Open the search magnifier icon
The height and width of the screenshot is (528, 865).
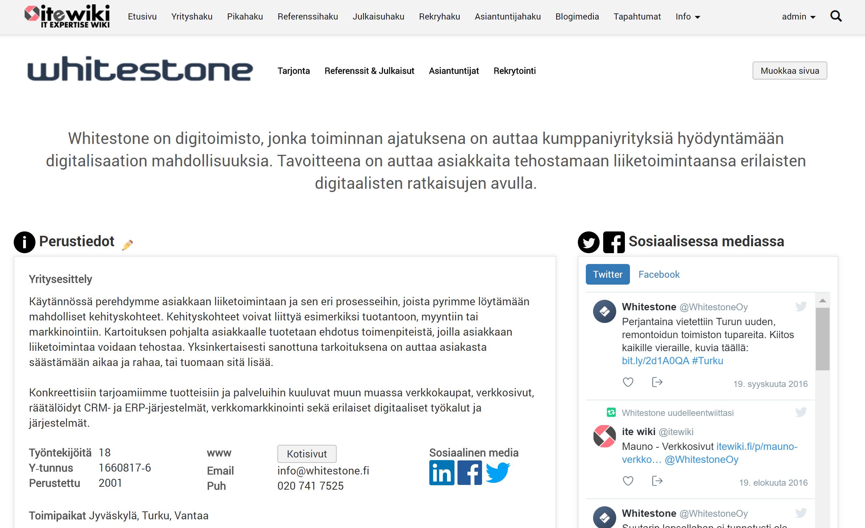tap(836, 16)
